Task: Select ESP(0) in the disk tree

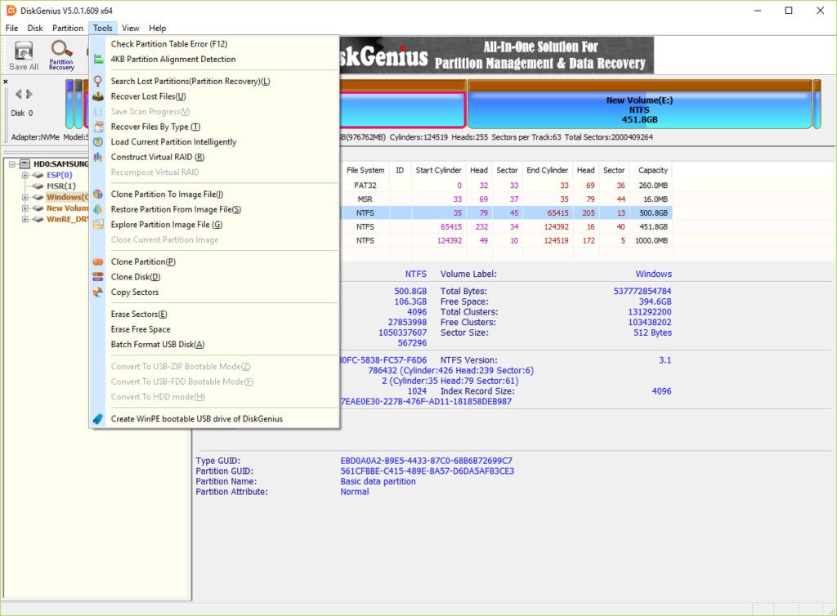Action: pyautogui.click(x=59, y=175)
